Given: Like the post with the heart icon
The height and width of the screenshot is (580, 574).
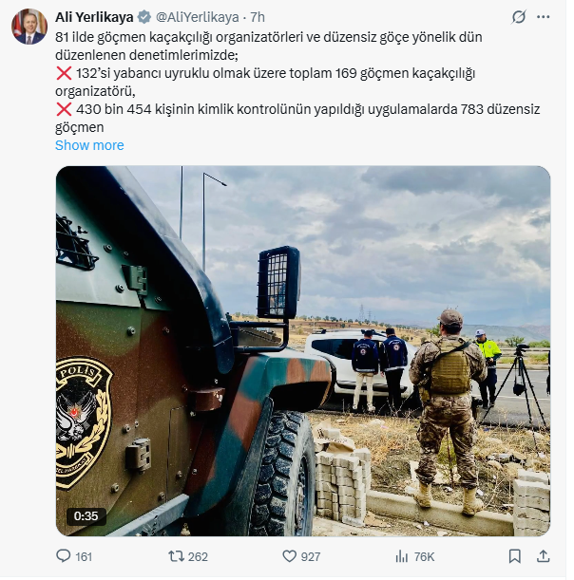Looking at the screenshot, I should [x=289, y=556].
